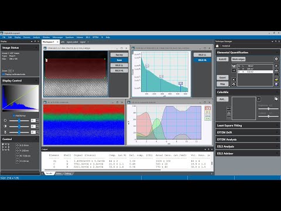Click the top small icon beside ColorMix list

click(x=229, y=108)
